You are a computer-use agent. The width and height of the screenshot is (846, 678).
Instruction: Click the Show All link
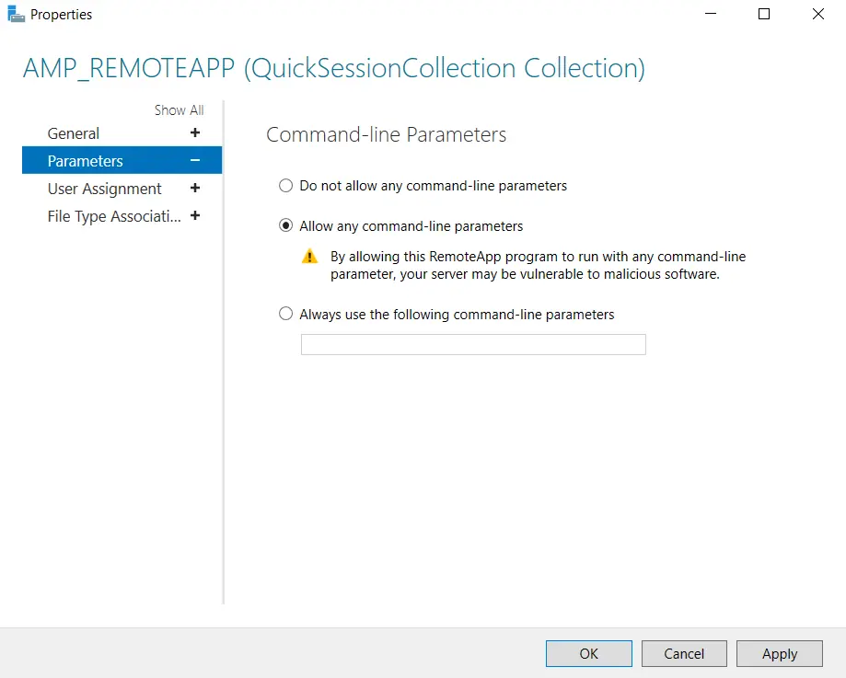pyautogui.click(x=179, y=109)
